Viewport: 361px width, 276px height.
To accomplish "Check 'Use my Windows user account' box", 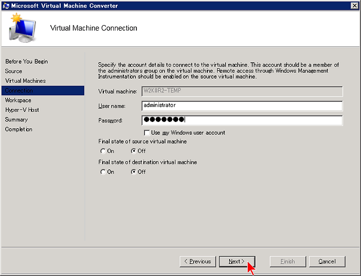I will pyautogui.click(x=146, y=132).
